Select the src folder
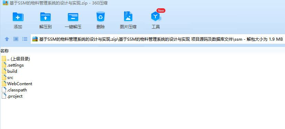 [x=8, y=78]
